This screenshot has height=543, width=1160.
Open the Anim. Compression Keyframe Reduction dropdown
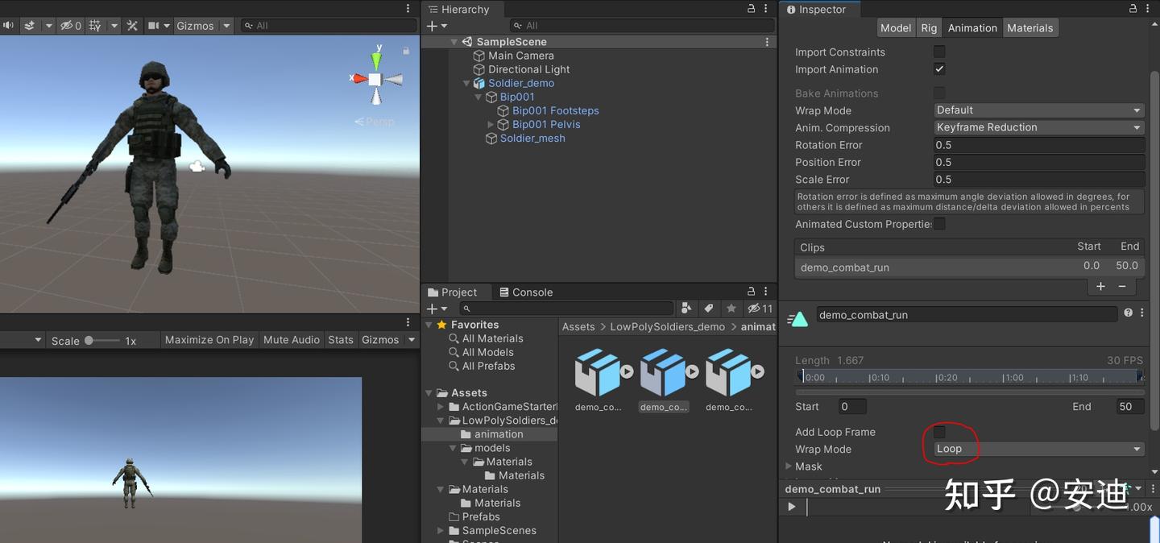coord(1038,127)
